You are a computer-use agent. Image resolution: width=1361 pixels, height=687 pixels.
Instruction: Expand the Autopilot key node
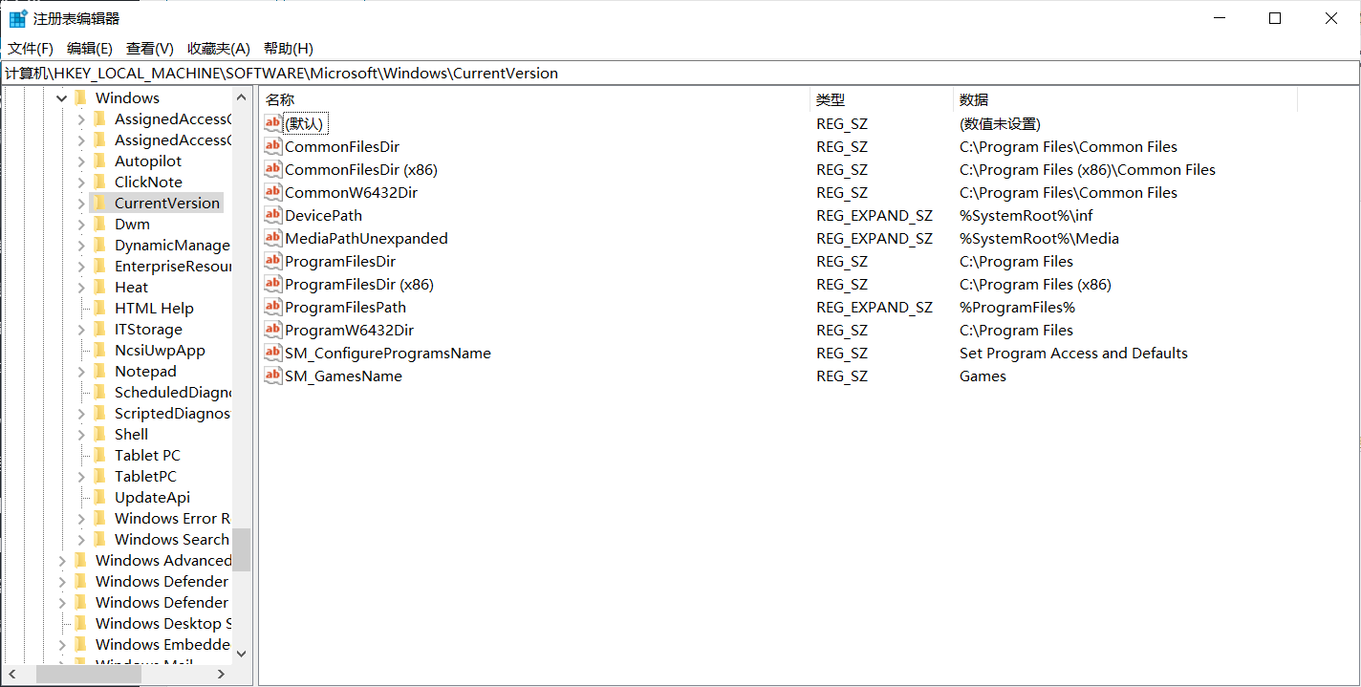pyautogui.click(x=81, y=161)
